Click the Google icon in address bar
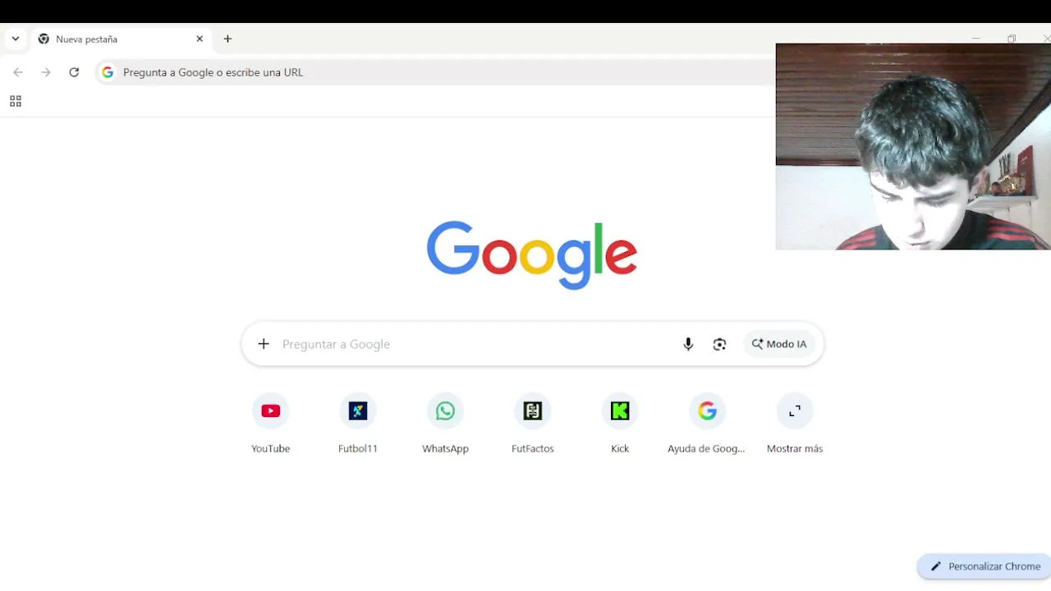Image resolution: width=1051 pixels, height=591 pixels. (x=108, y=72)
